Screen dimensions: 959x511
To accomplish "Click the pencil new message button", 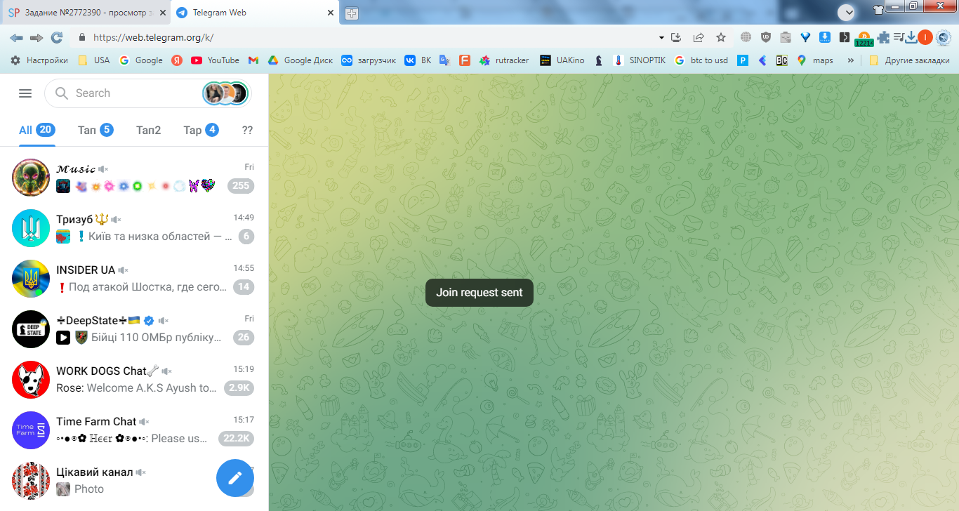I will [x=235, y=478].
